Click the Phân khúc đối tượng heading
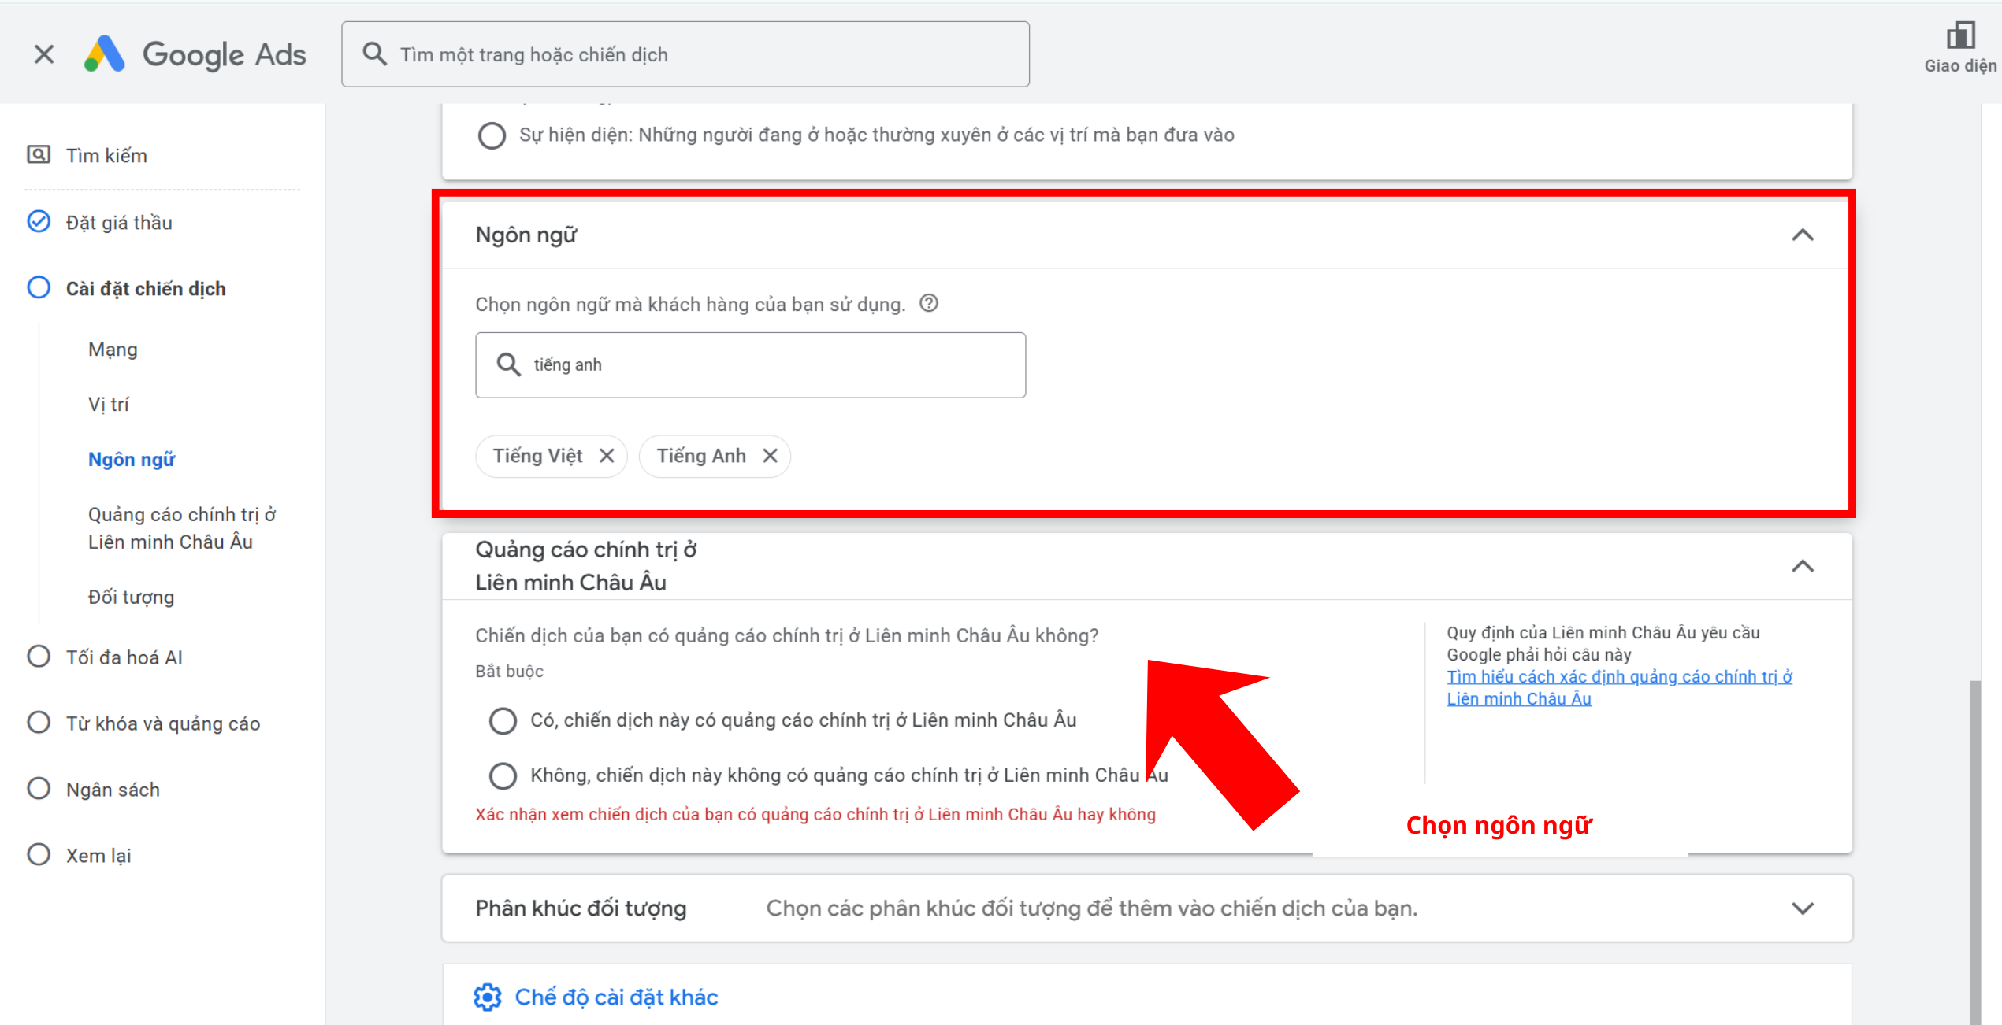Viewport: 2002px width, 1025px height. click(581, 908)
